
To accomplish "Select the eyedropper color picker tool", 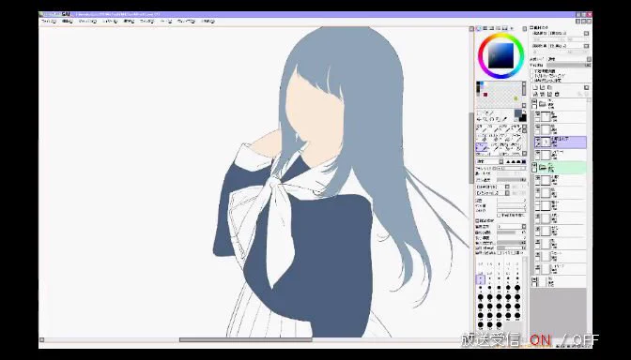I will coord(504,119).
